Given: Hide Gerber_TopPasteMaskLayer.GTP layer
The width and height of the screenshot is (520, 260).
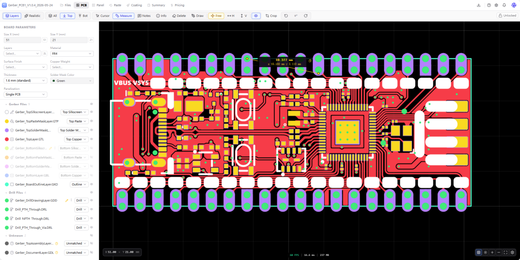Looking at the screenshot, I should tap(92, 121).
